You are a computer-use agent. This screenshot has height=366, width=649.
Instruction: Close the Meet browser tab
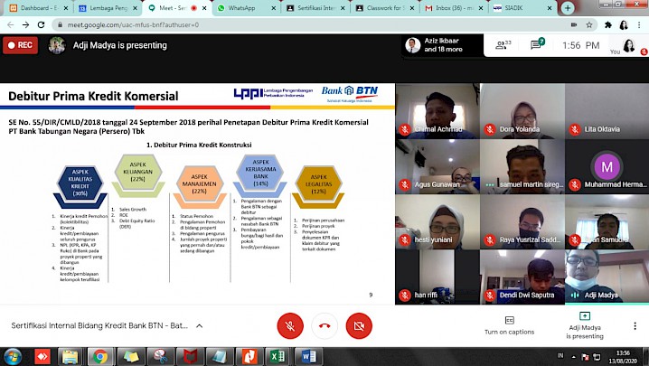click(204, 8)
